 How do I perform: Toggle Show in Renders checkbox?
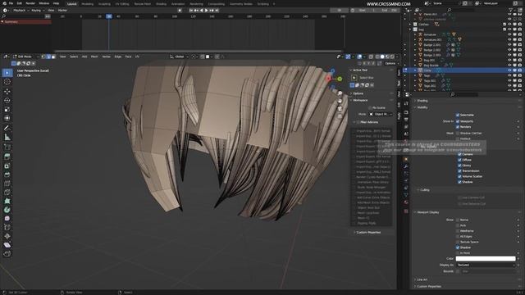tap(458, 127)
